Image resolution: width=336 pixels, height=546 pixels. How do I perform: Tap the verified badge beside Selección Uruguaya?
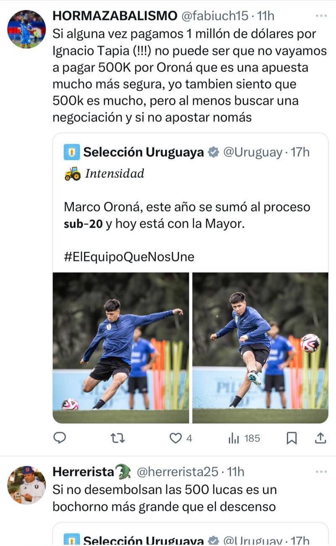(x=214, y=152)
